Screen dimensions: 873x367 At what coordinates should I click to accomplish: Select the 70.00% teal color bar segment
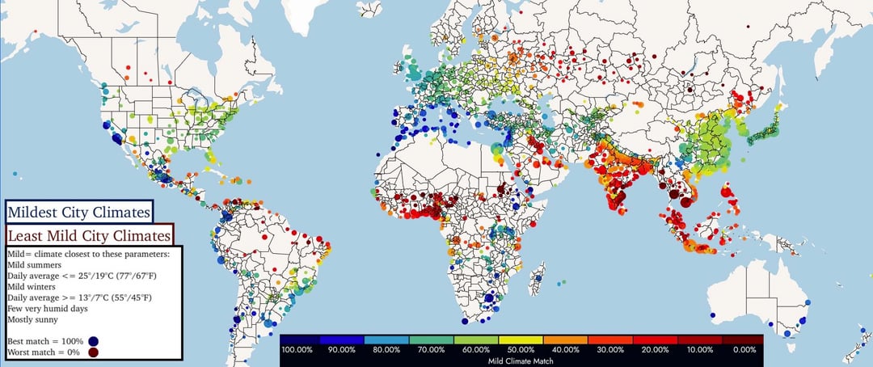click(432, 340)
